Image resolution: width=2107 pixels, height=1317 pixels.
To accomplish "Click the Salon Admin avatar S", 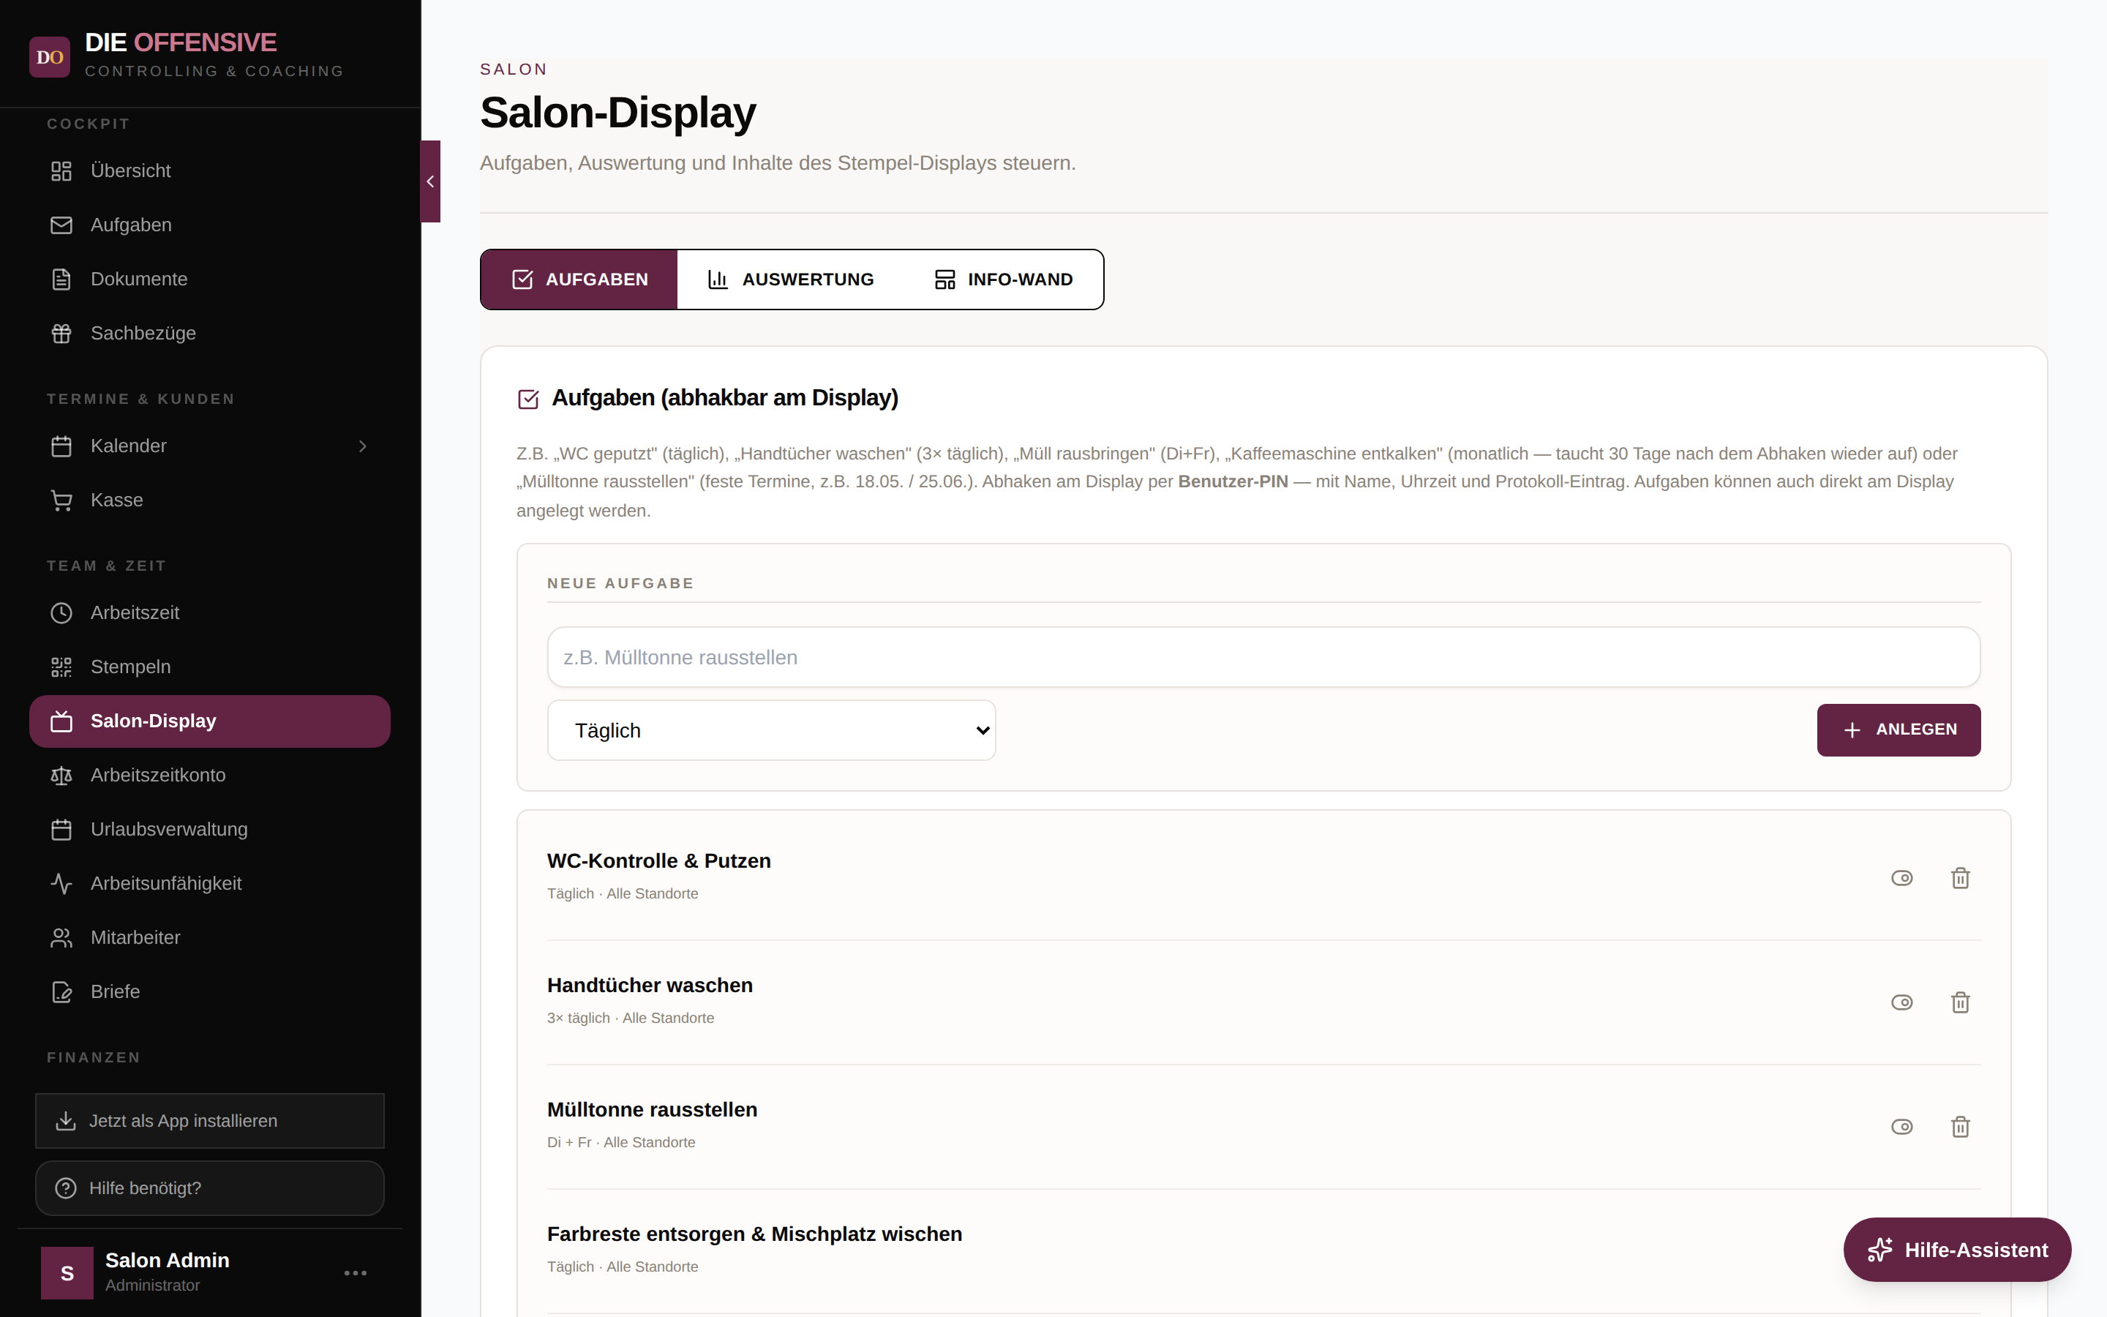I will click(x=67, y=1273).
